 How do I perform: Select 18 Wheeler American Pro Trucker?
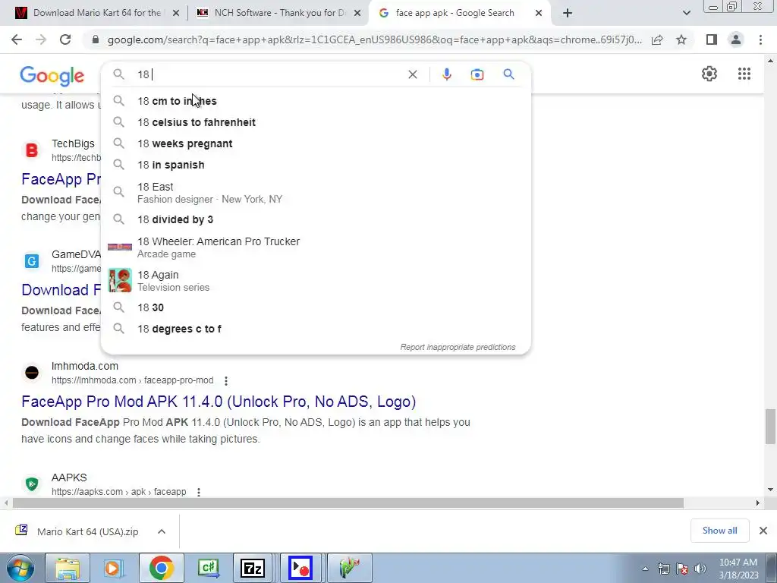pos(316,247)
